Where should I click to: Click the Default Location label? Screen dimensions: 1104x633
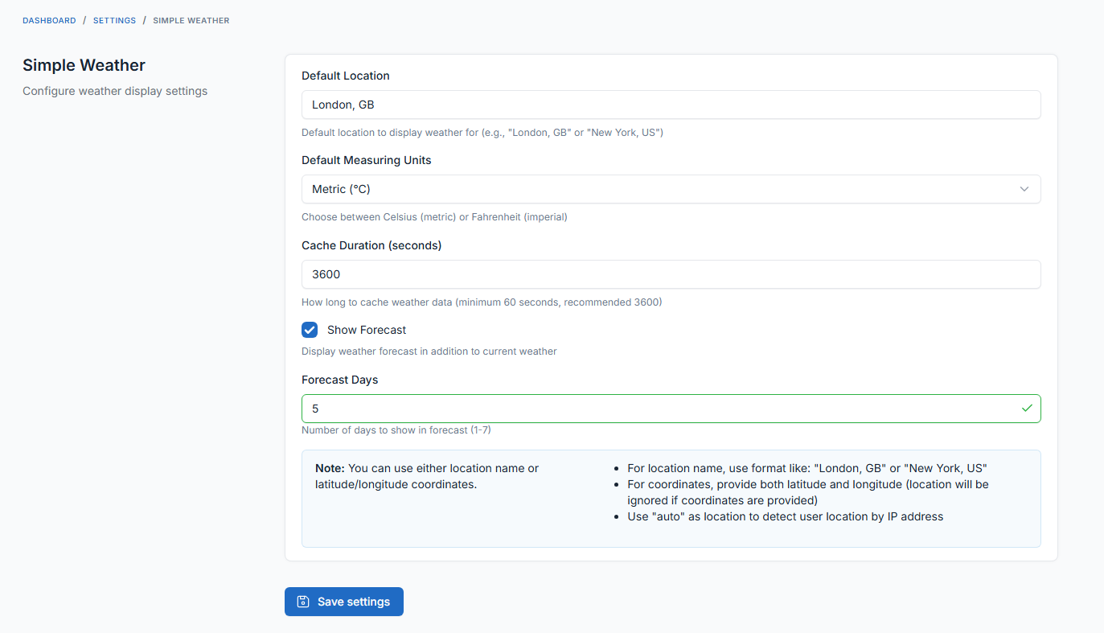click(346, 76)
